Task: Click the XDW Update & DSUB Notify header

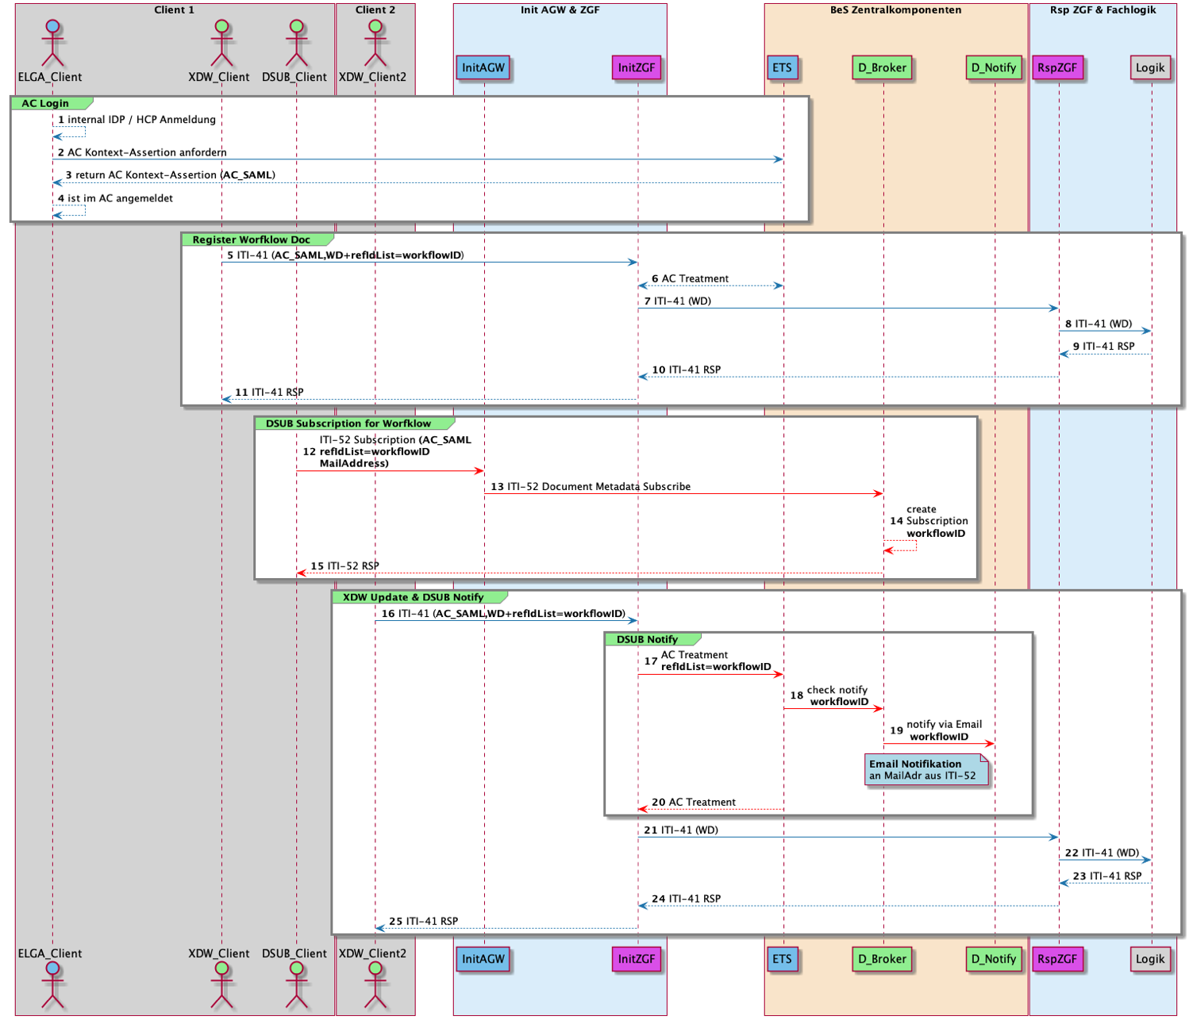Action: coord(414,596)
